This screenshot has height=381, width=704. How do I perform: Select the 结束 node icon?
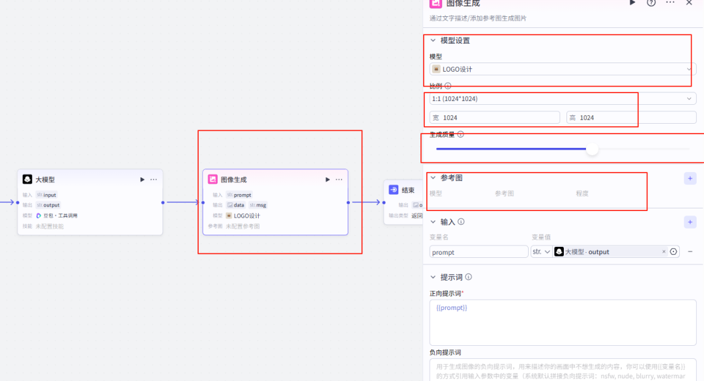(x=394, y=190)
